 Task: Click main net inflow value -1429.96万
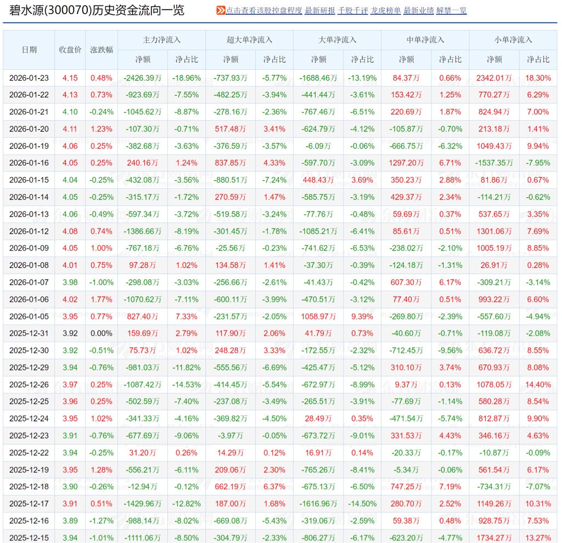point(143,504)
